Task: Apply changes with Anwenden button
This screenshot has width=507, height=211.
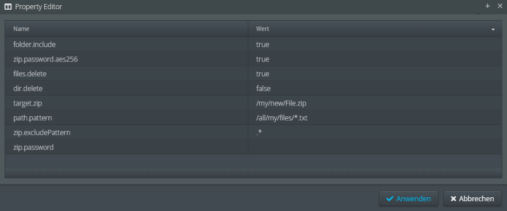Action: (408, 198)
